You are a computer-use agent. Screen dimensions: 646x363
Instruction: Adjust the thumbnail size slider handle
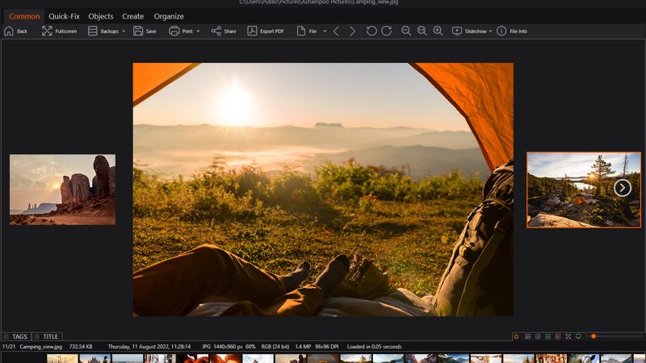594,336
